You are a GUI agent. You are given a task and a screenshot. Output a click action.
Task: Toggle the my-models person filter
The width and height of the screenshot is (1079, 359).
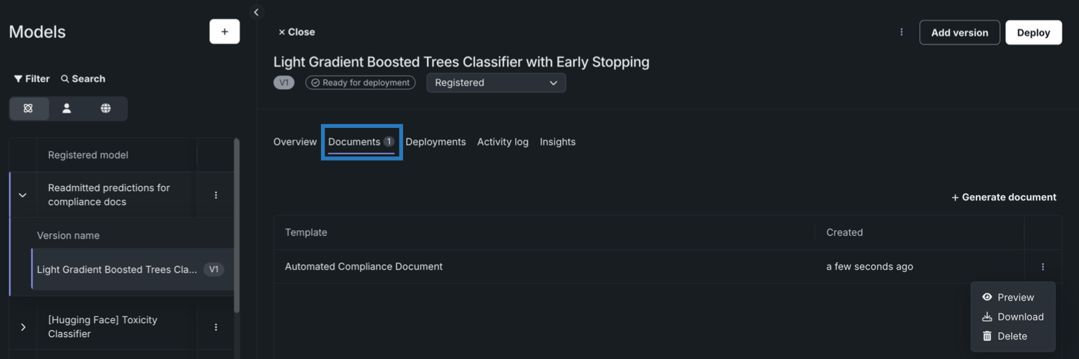[x=67, y=109]
